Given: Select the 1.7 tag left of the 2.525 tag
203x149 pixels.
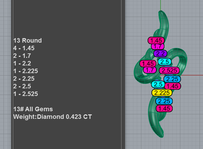Looking at the screenshot, I should pyautogui.click(x=150, y=70).
